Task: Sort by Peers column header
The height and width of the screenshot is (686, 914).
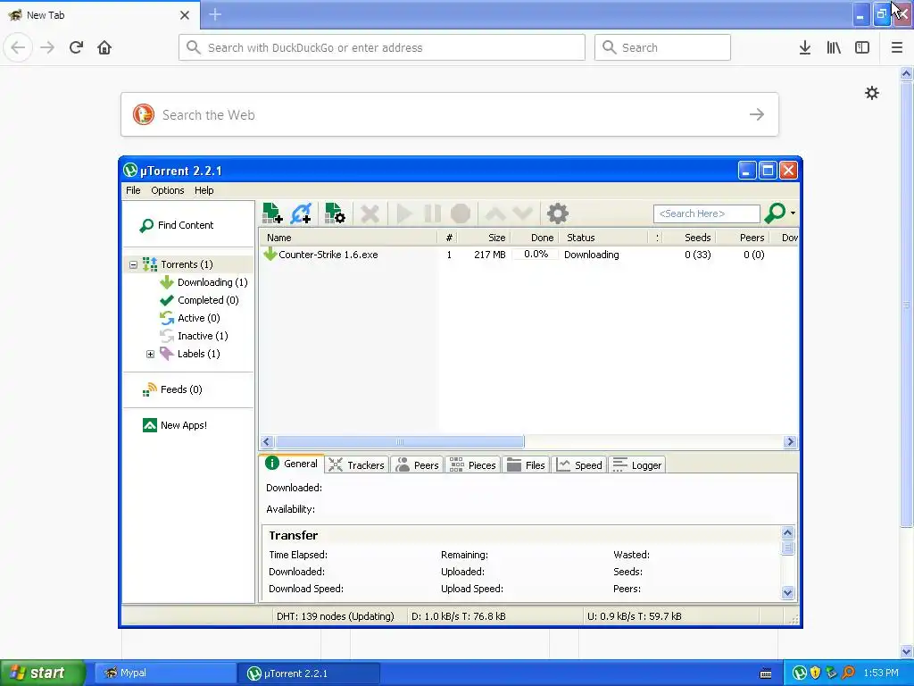Action: [x=743, y=238]
